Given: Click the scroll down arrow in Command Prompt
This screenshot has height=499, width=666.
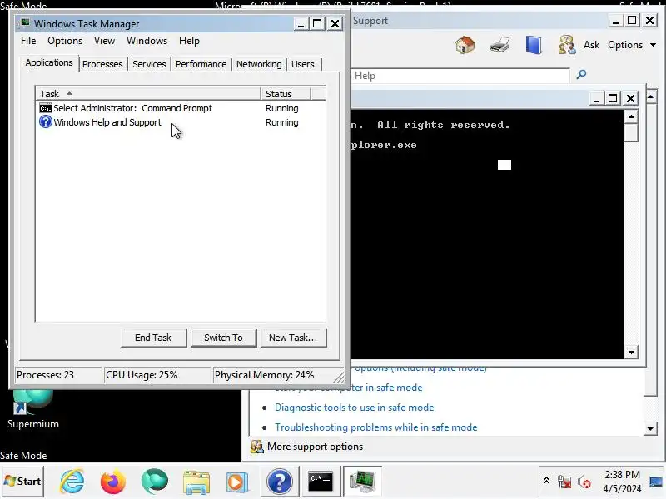Looking at the screenshot, I should tap(631, 352).
